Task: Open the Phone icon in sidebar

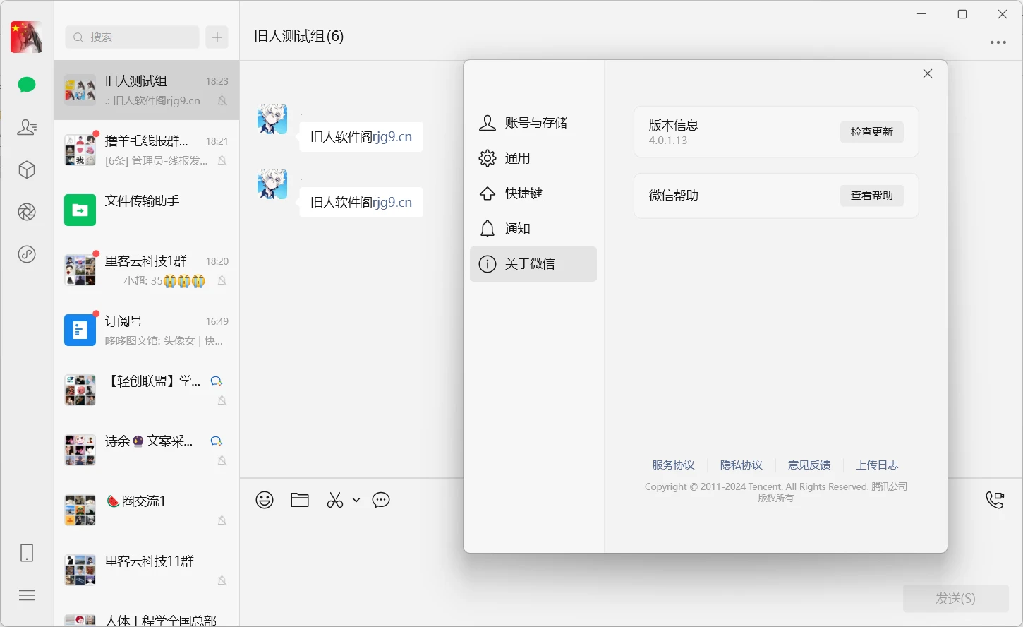Action: [27, 553]
